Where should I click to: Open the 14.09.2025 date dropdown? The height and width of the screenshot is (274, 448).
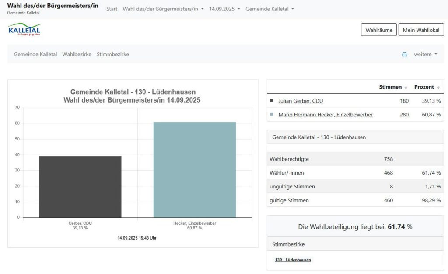(224, 9)
